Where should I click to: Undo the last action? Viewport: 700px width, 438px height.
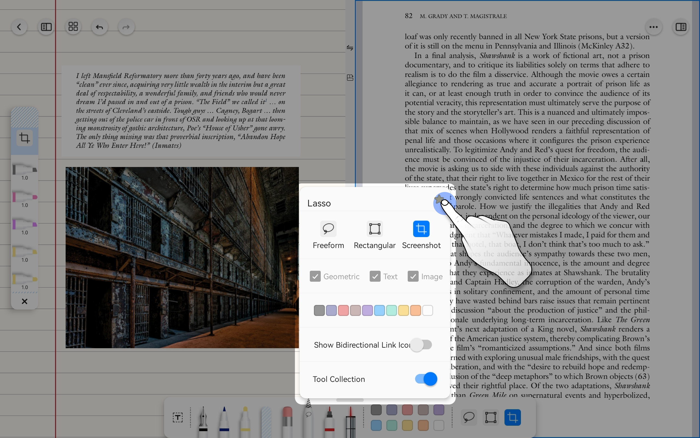[x=100, y=27]
